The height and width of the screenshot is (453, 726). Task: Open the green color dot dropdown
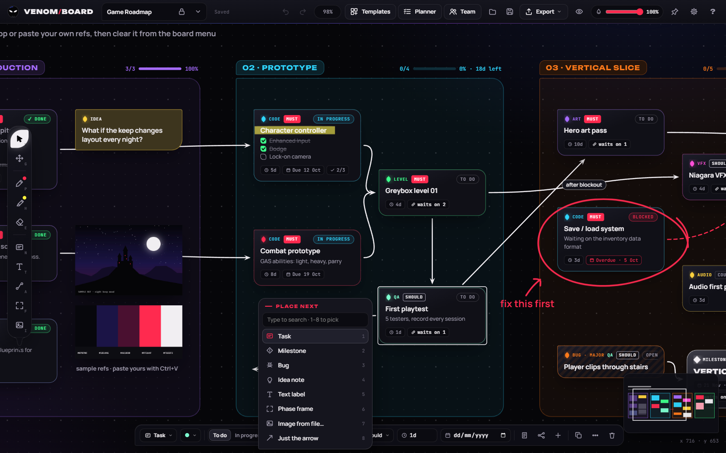pos(191,435)
